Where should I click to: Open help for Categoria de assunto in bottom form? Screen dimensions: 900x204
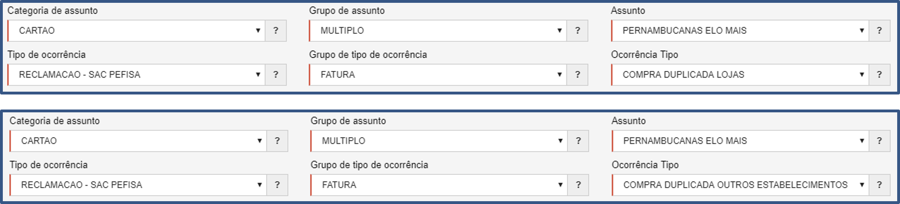[277, 141]
